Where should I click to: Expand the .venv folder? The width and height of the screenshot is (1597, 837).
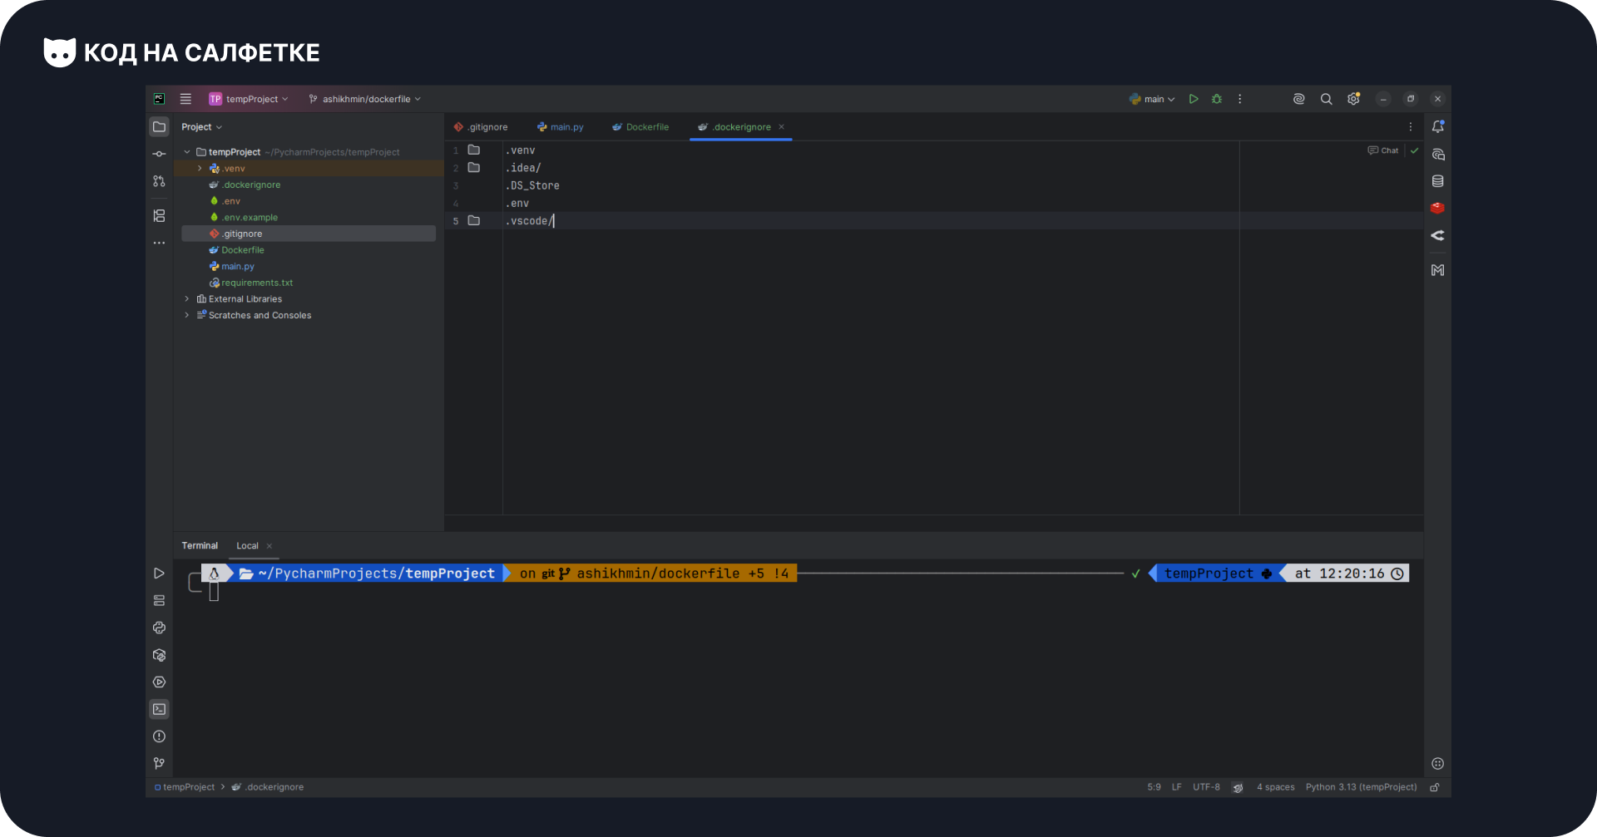(200, 169)
